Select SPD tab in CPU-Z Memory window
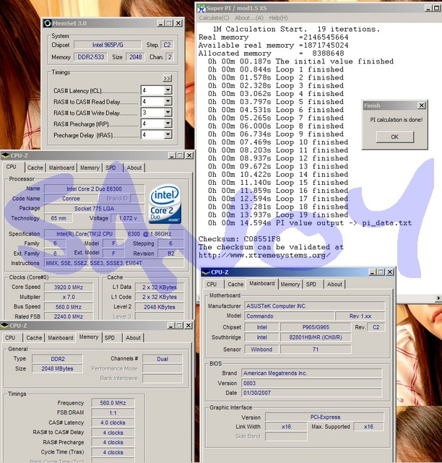 point(110,338)
